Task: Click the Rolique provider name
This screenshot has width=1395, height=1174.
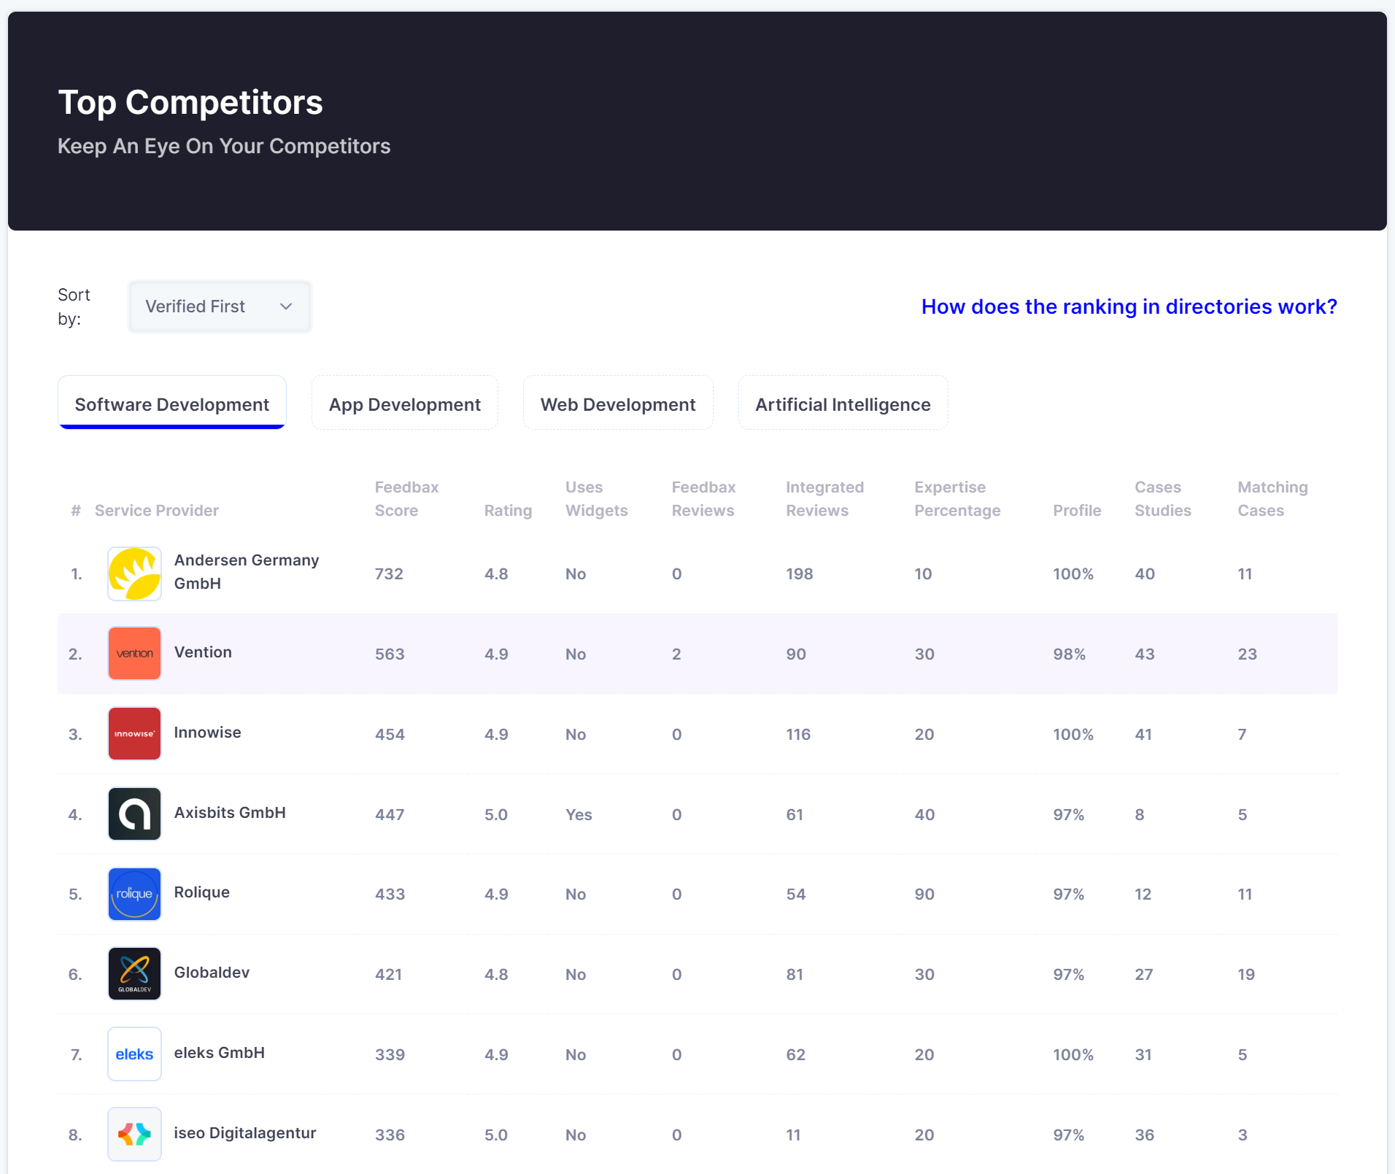Action: (202, 892)
